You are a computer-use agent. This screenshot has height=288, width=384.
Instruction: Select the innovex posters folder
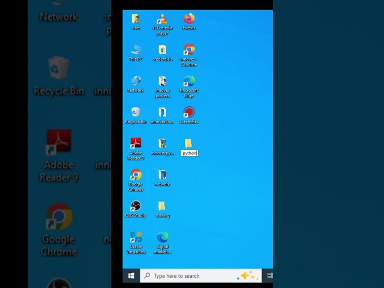(x=162, y=82)
